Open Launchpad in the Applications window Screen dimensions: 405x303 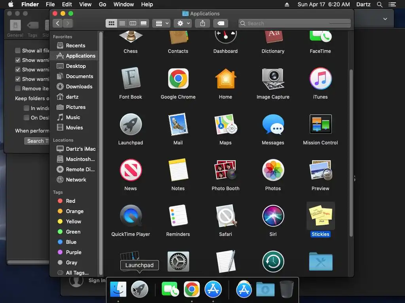pyautogui.click(x=131, y=124)
